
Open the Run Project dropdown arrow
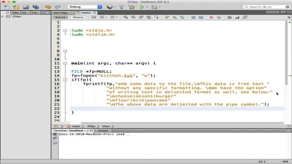pos(147,7)
